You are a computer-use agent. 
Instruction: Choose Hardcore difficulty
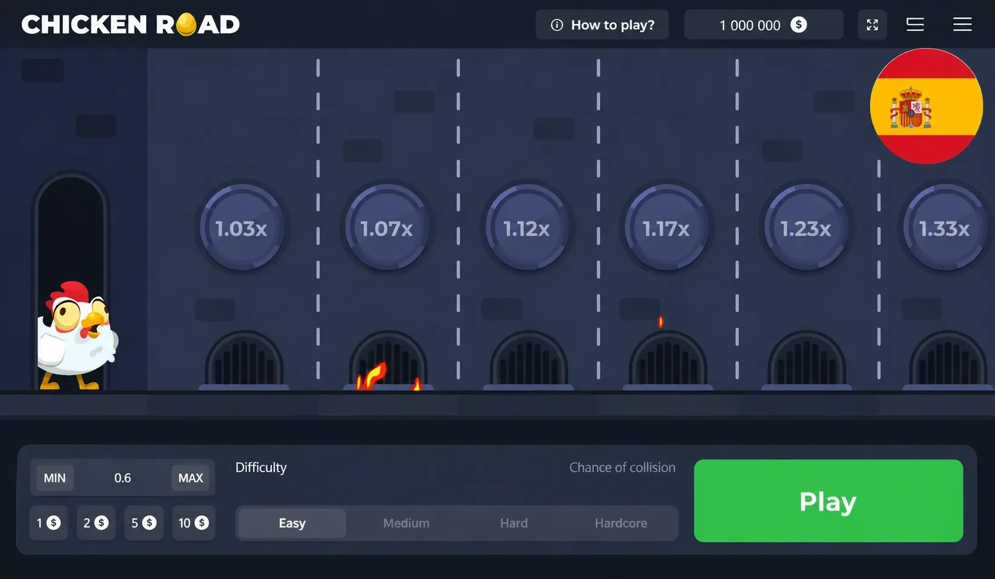[x=621, y=523]
